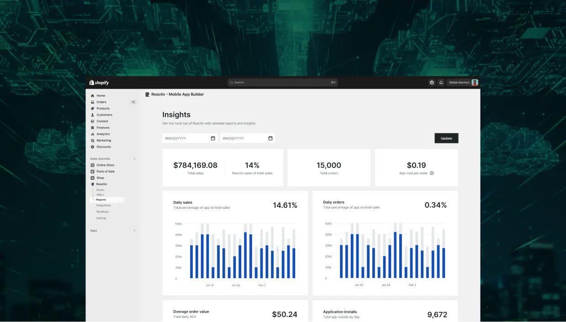Click the $784,169.08 total sales value
Screen dimensions: 566x322
click(196, 165)
